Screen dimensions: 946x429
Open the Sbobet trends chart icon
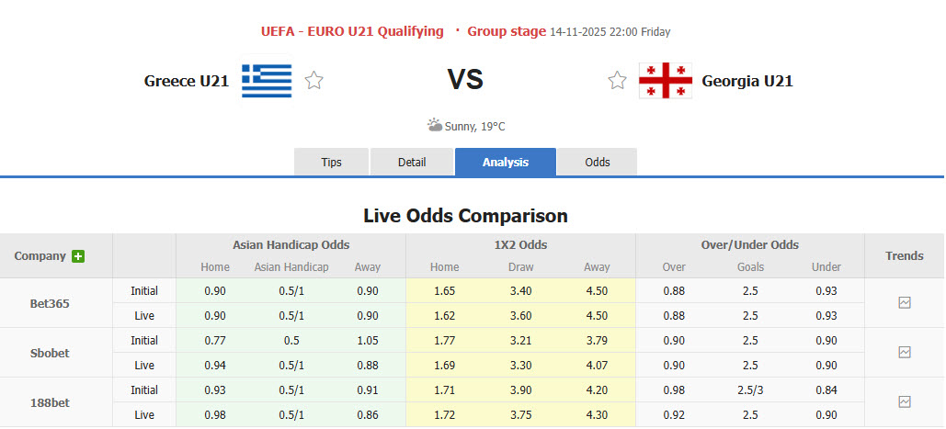905,352
